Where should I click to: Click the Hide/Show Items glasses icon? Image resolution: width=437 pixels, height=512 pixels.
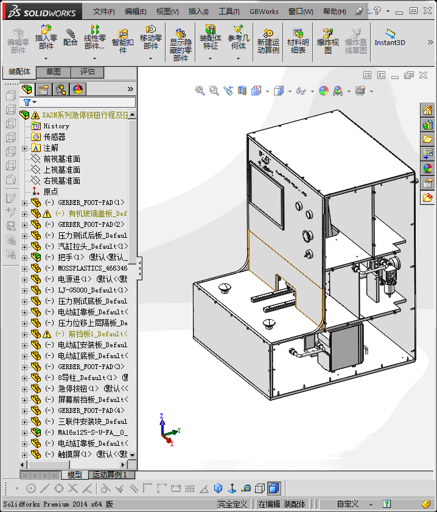(x=301, y=91)
